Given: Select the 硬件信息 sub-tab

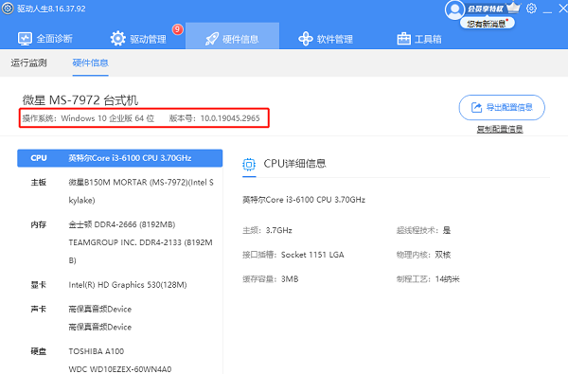Looking at the screenshot, I should (x=90, y=62).
